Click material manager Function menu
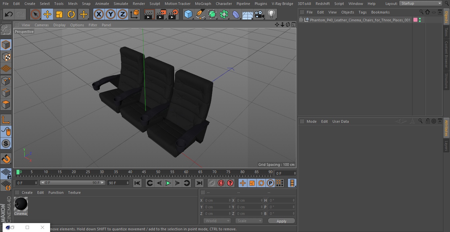 coord(56,193)
